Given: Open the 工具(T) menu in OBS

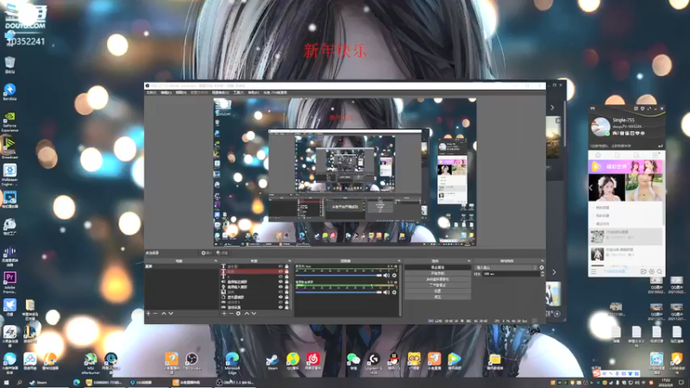Looking at the screenshot, I should [238, 93].
